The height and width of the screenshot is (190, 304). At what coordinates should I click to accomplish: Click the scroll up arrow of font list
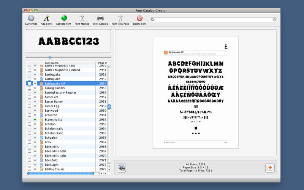pyautogui.click(x=109, y=166)
